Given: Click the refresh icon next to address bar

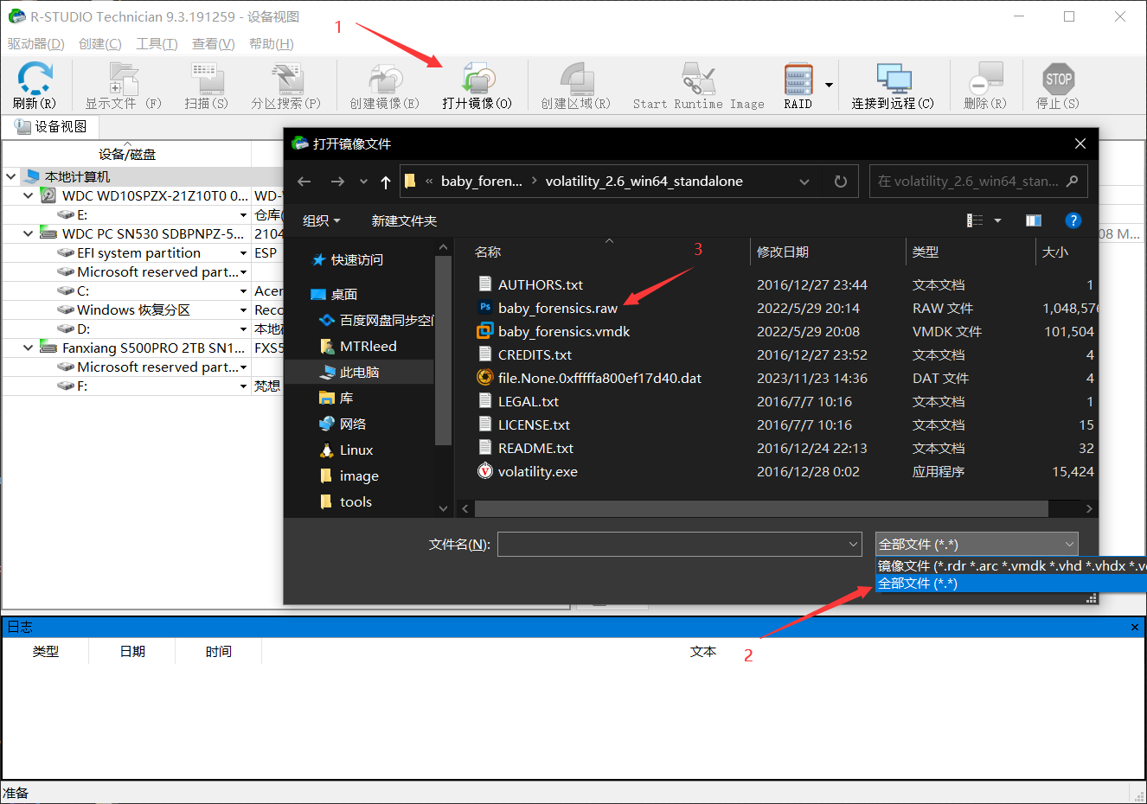Looking at the screenshot, I should [x=840, y=182].
